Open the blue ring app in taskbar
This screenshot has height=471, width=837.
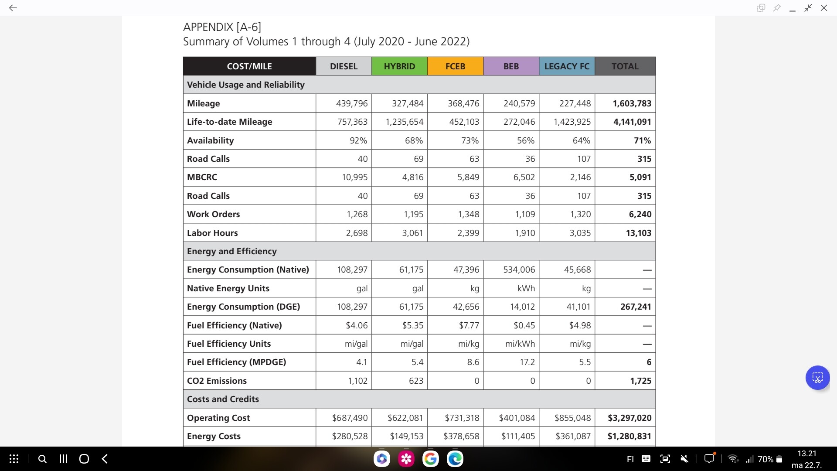click(x=382, y=459)
